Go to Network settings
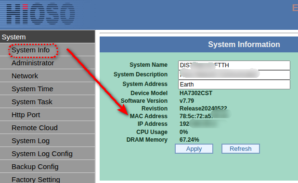 click(x=25, y=76)
